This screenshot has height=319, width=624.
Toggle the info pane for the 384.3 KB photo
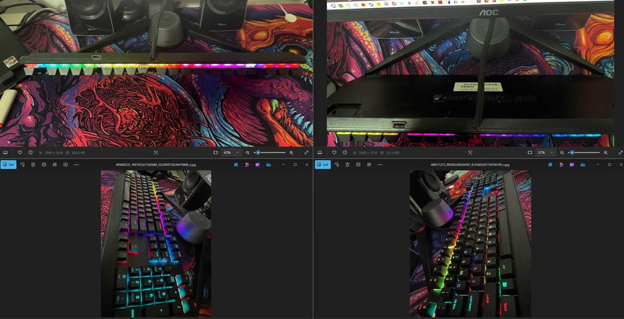coord(30,153)
